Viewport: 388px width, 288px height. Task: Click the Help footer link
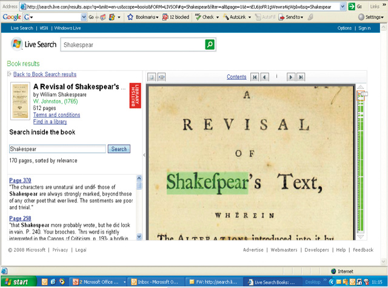click(x=341, y=250)
